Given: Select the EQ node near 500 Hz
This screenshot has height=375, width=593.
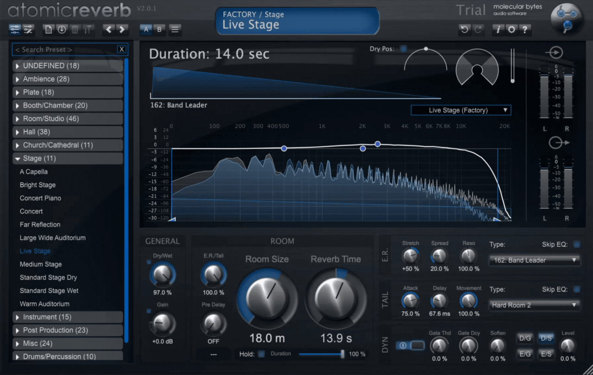Looking at the screenshot, I should click(284, 148).
